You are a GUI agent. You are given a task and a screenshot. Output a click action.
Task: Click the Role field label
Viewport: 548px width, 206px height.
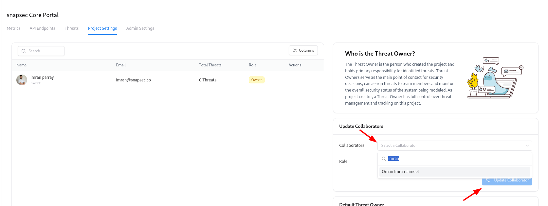coord(343,162)
